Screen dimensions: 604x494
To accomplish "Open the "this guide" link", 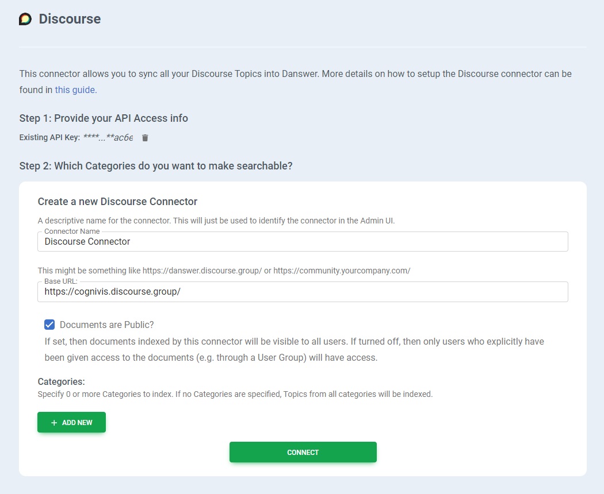I will 75,90.
